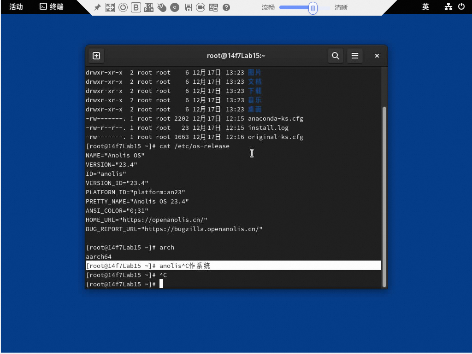Open the 英 input method dropdown
The image size is (472, 354).
tap(425, 7)
